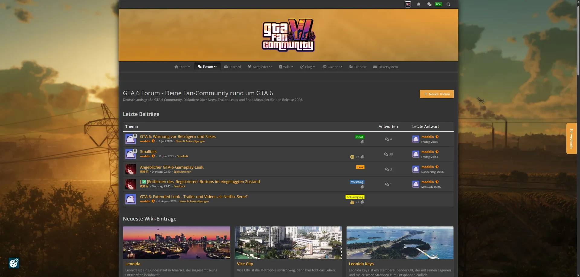Open the user avatar menu in top bar
This screenshot has width=580, height=277.
[408, 4]
